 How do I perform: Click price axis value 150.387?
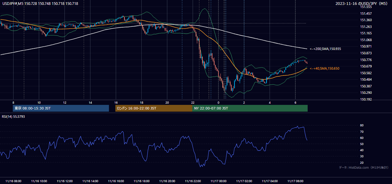(x=366, y=86)
